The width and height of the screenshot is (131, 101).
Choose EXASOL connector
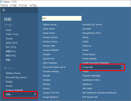47,84
